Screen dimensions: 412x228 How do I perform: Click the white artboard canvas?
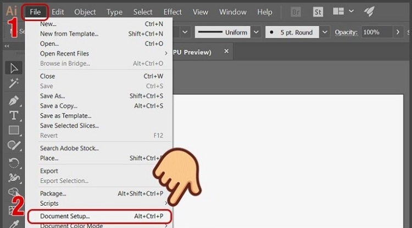pos(288,161)
